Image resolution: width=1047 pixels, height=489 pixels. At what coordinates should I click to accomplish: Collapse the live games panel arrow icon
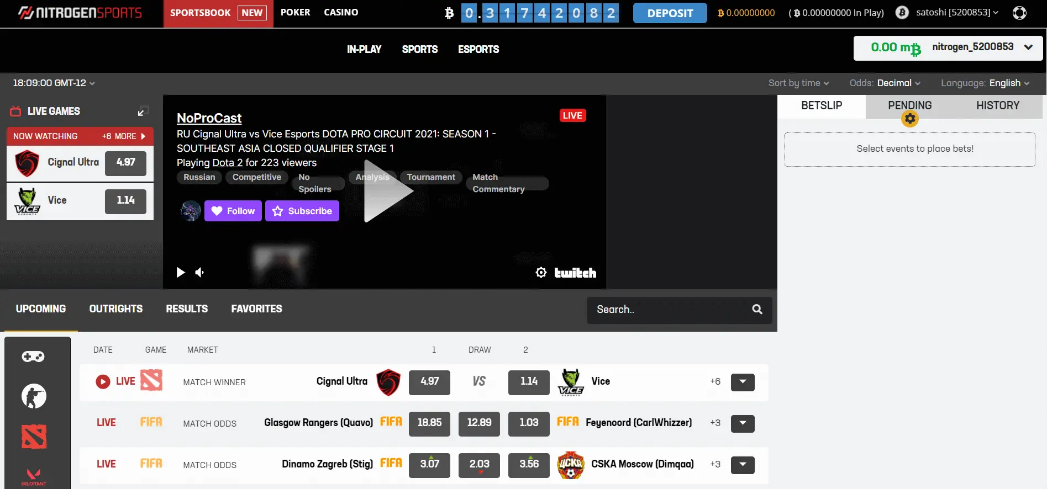[143, 111]
